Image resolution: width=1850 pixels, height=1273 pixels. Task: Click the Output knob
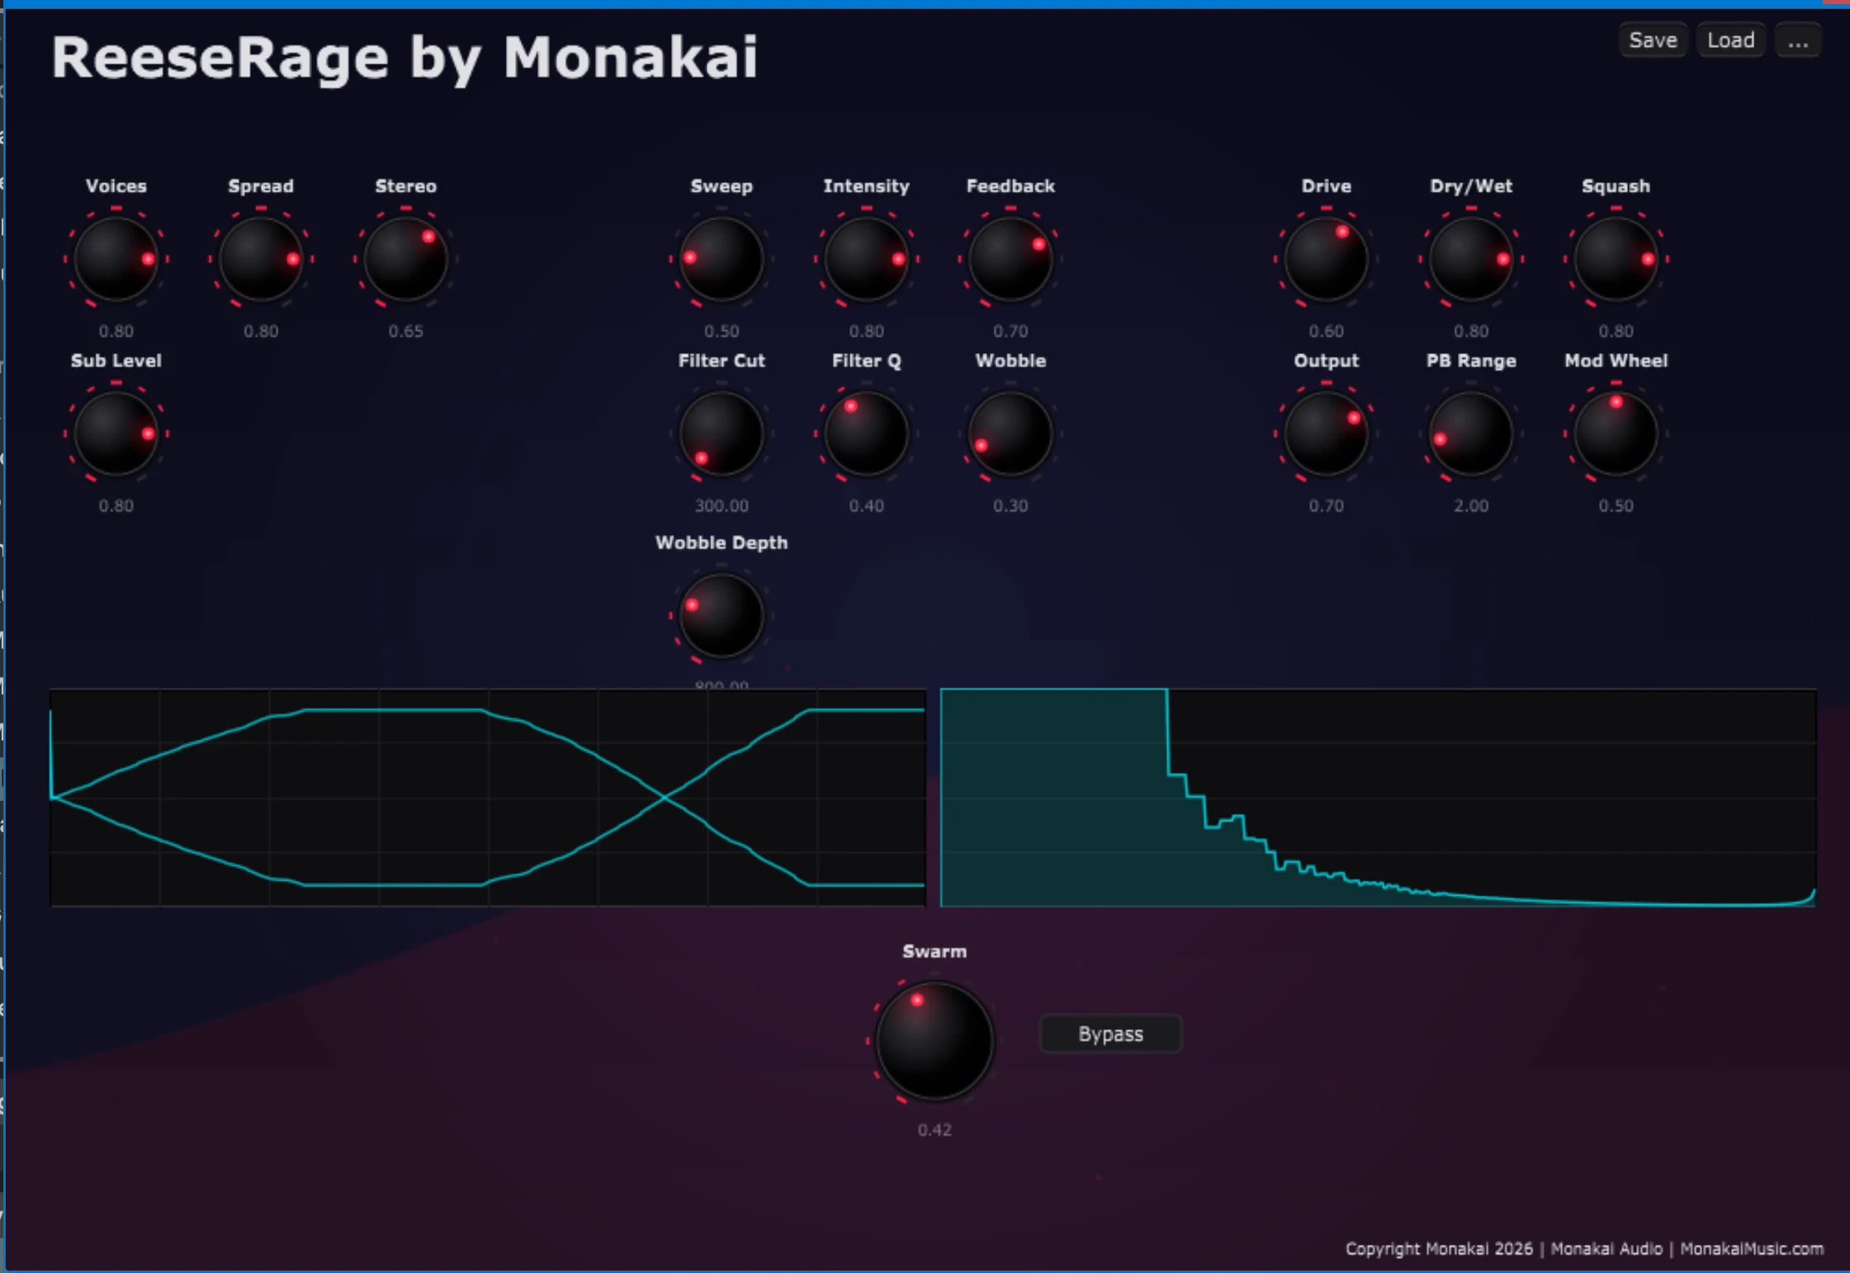coord(1327,433)
